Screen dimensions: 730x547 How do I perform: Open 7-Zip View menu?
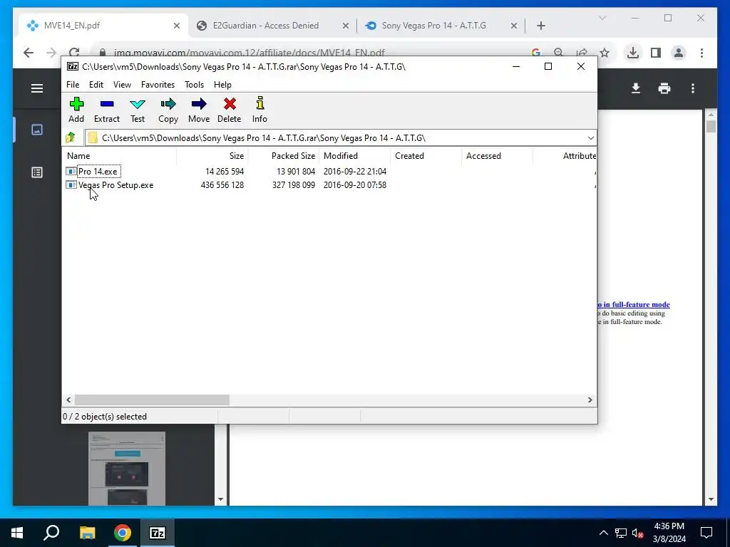(122, 85)
